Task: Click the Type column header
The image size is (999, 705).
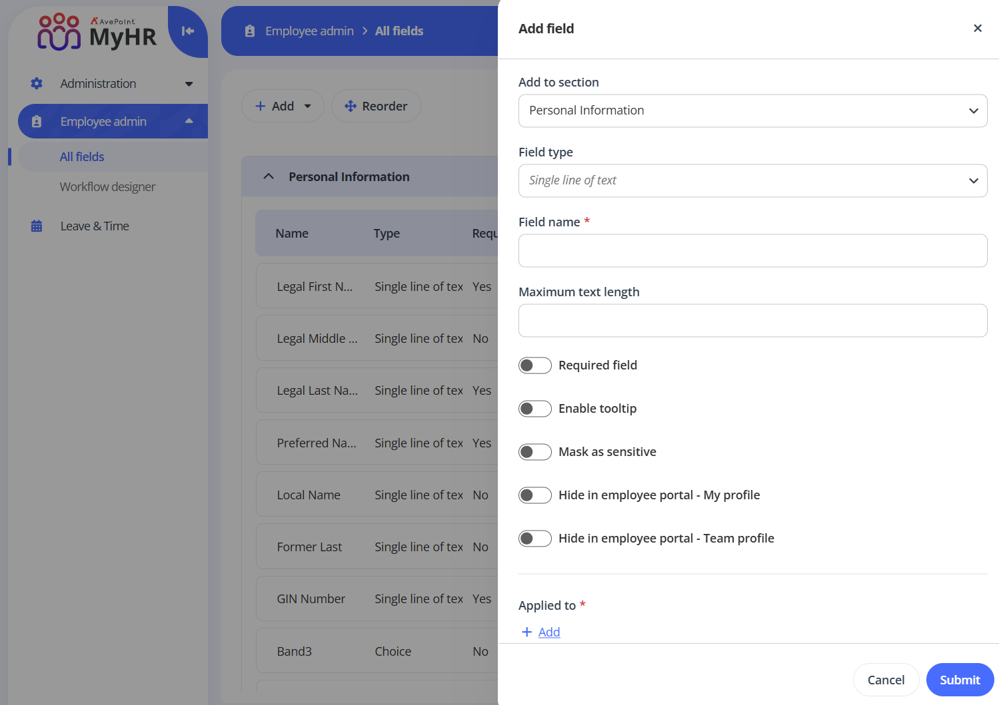Action: (387, 233)
